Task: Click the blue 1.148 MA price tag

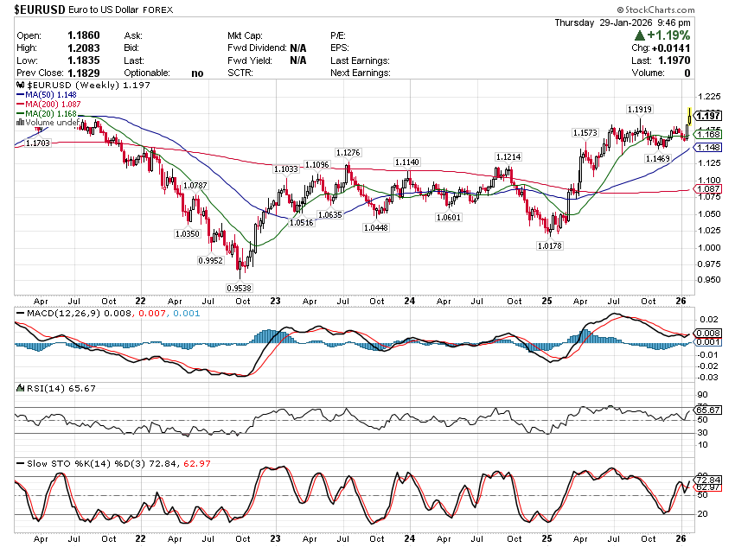Action: [x=708, y=148]
